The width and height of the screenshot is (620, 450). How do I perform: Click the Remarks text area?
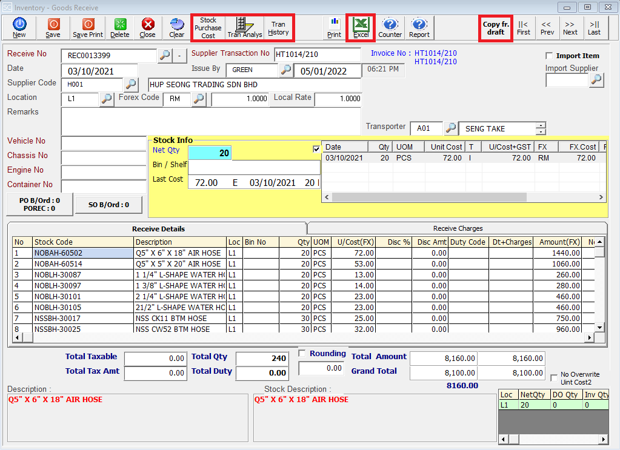[x=211, y=121]
